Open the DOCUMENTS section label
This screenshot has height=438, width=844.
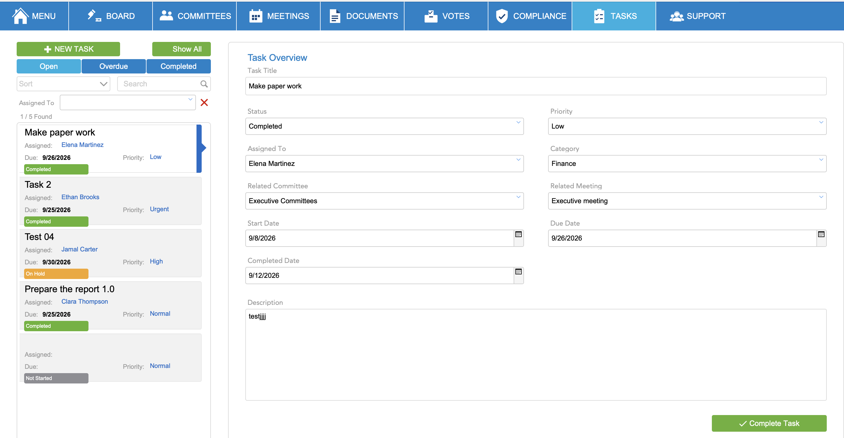[372, 16]
